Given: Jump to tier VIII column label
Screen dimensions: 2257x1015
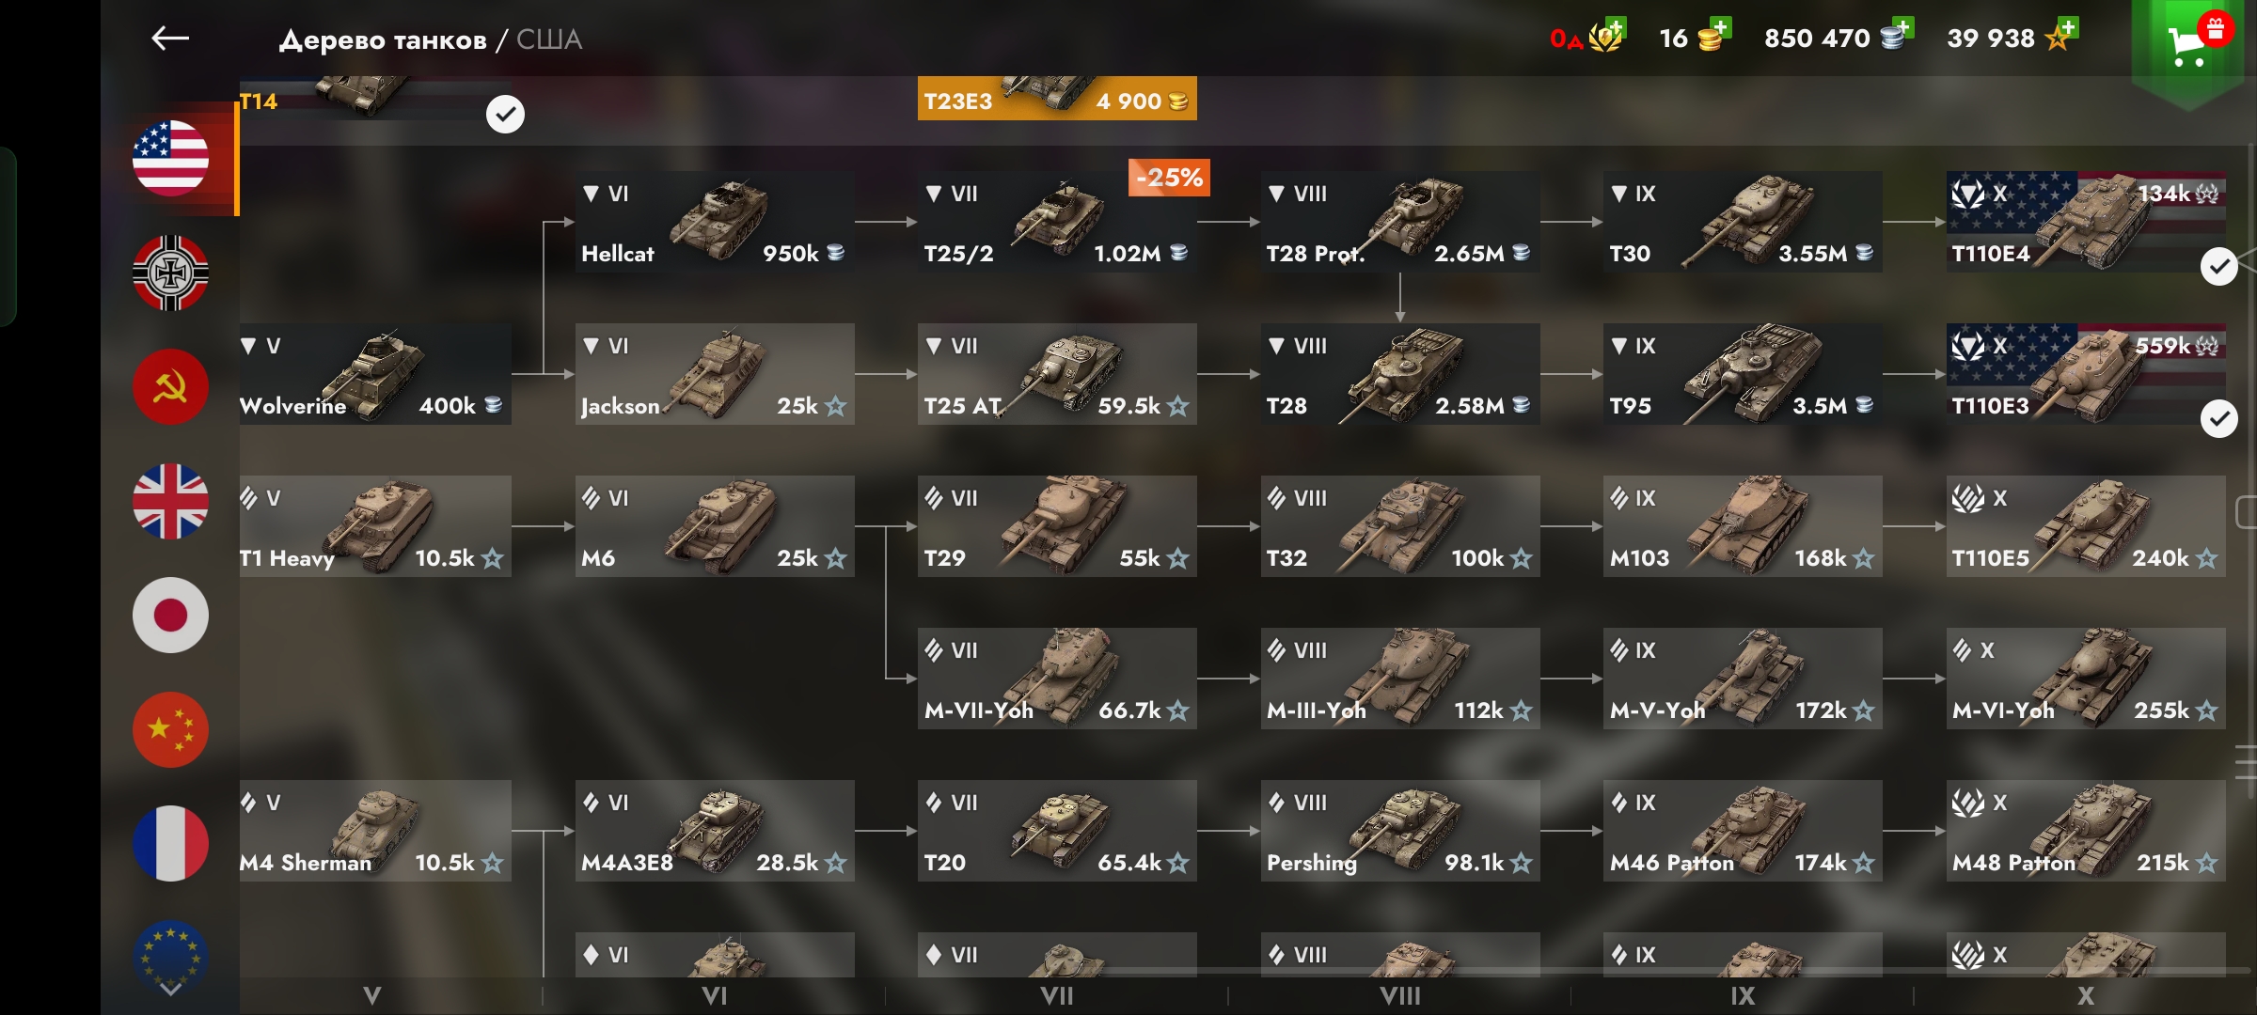Looking at the screenshot, I should (1399, 996).
